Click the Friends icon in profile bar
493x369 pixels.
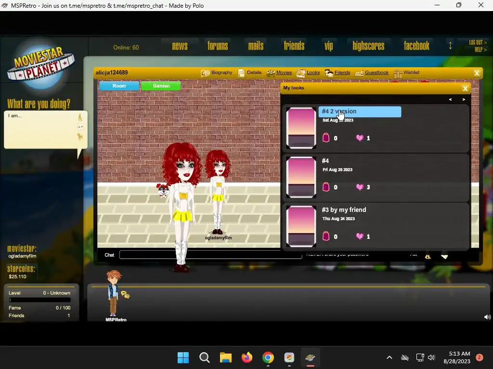pos(329,73)
